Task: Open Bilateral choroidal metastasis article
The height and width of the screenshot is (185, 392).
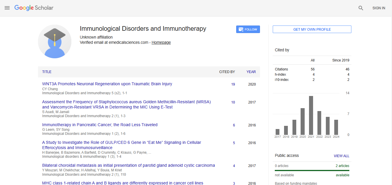Action: (x=129, y=165)
